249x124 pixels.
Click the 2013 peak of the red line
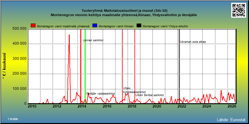tap(69, 35)
